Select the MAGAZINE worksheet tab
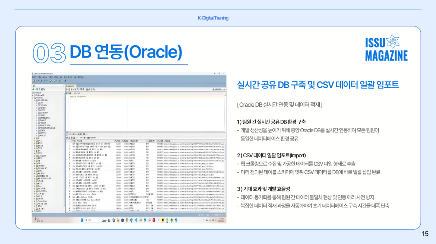The height and width of the screenshot is (244, 436). (x=71, y=86)
